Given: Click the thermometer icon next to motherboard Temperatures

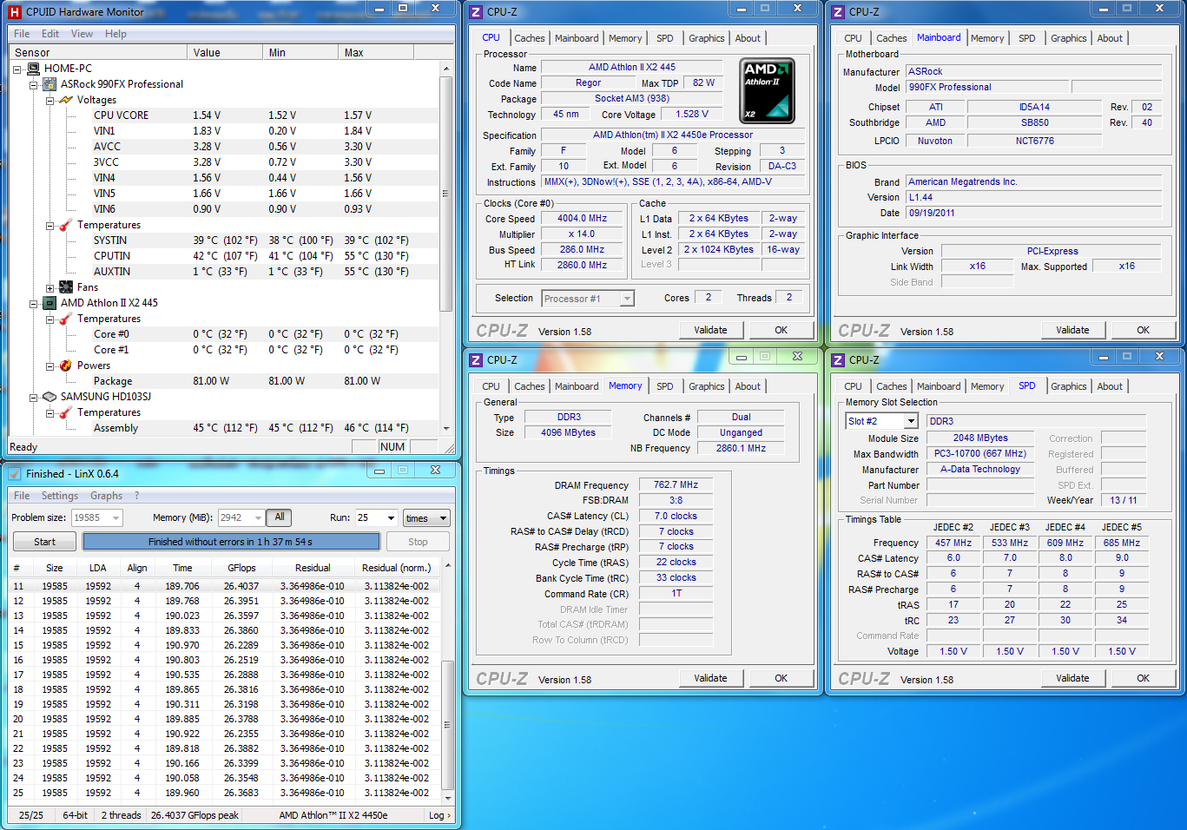Looking at the screenshot, I should [66, 225].
